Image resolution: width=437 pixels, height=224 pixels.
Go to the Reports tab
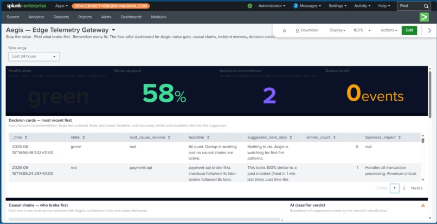coord(85,17)
